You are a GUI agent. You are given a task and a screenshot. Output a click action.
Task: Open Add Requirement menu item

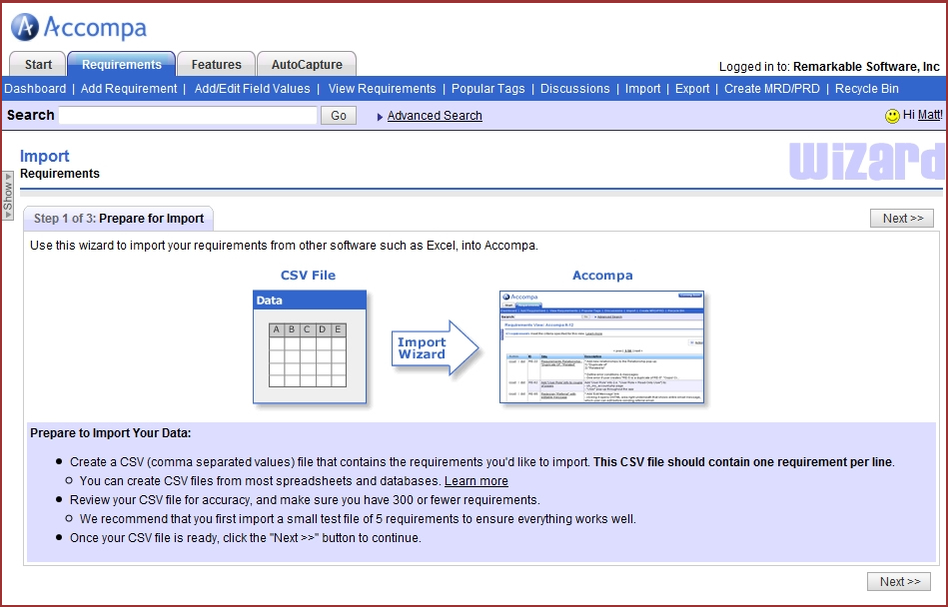[x=129, y=89]
